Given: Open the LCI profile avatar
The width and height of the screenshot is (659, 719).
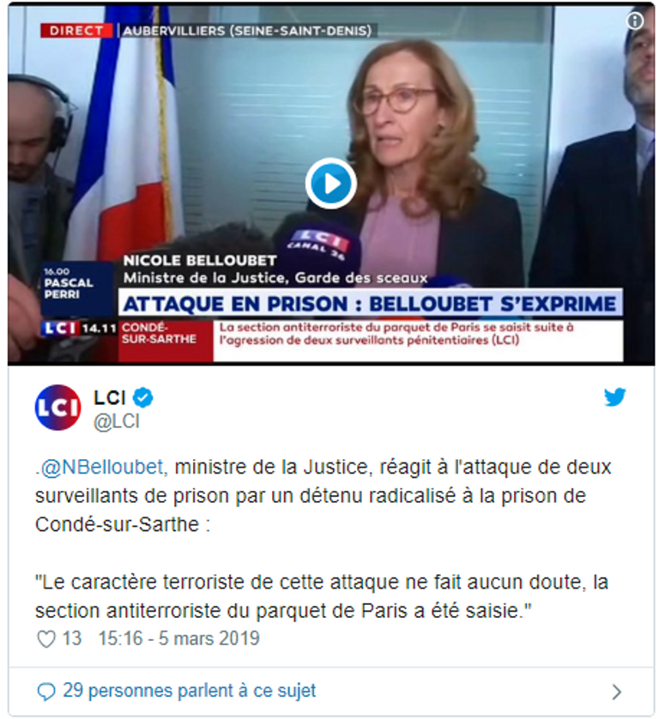Looking at the screenshot, I should (x=57, y=408).
